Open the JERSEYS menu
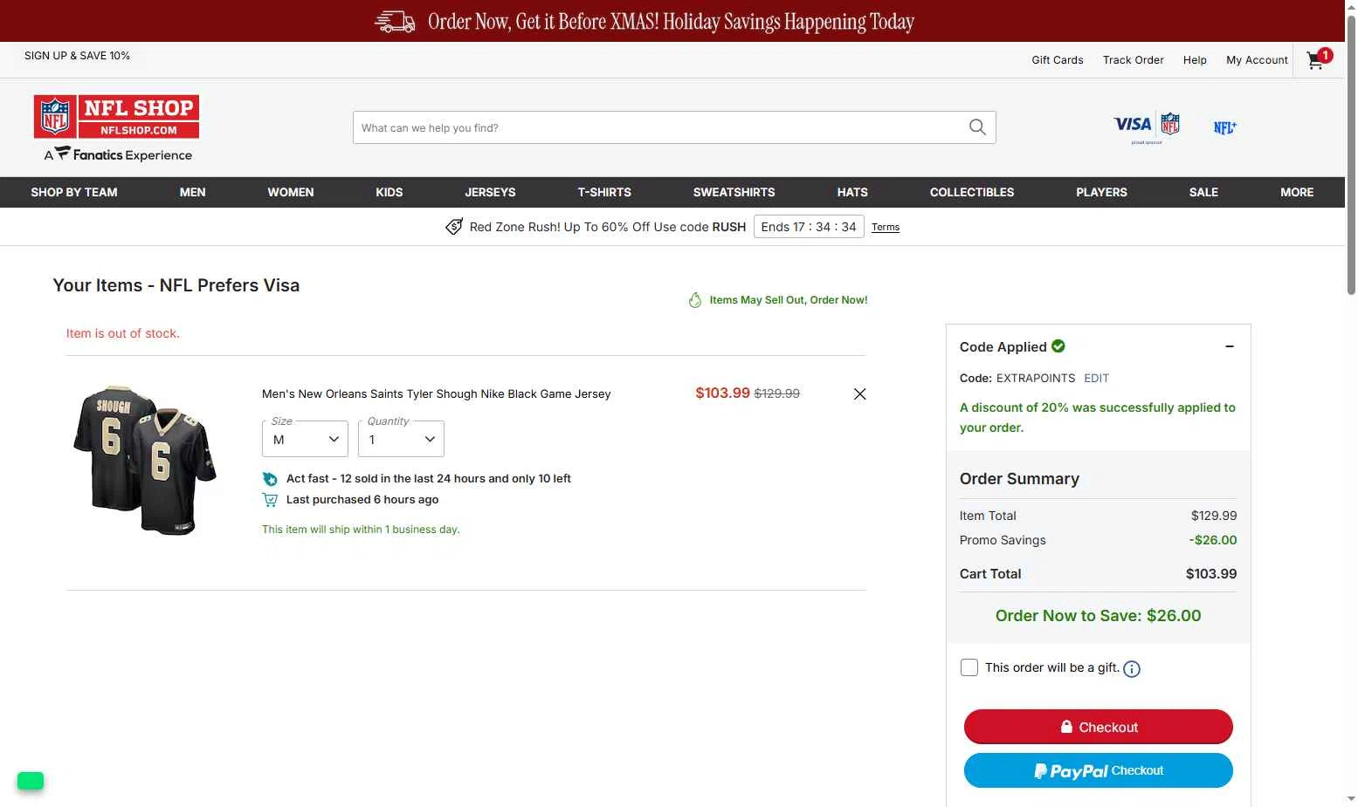 click(490, 192)
